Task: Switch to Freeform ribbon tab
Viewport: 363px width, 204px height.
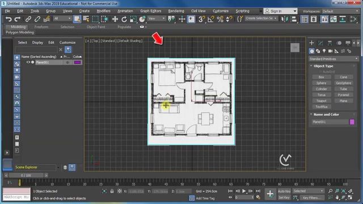Action: coord(41,27)
